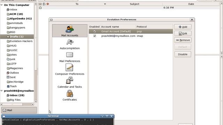223x125 pixels.
Task: Select the ammstuds folder
Action: click(15, 23)
